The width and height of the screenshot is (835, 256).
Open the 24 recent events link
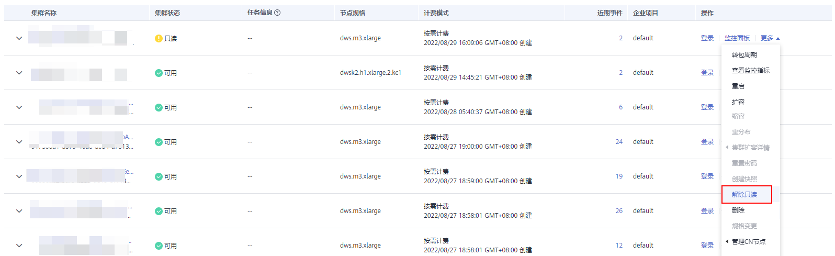click(619, 142)
